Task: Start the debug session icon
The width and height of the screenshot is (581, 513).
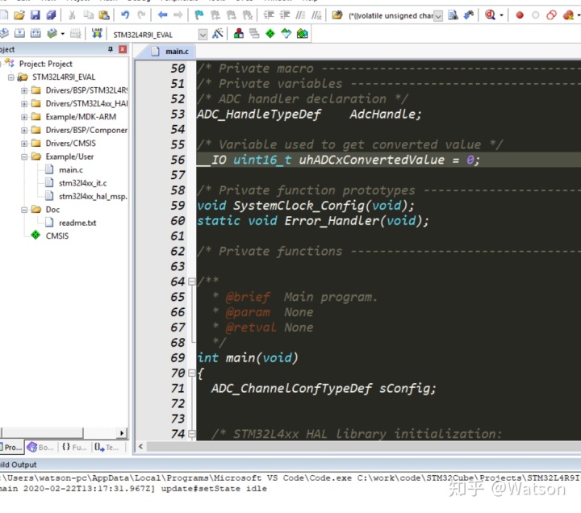Action: 491,15
